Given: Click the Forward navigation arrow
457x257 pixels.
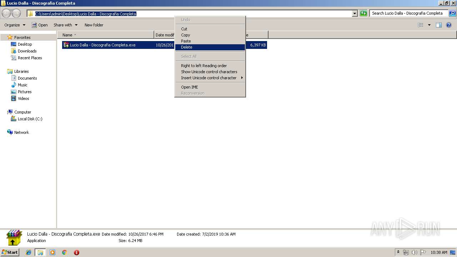Looking at the screenshot, I should point(16,14).
